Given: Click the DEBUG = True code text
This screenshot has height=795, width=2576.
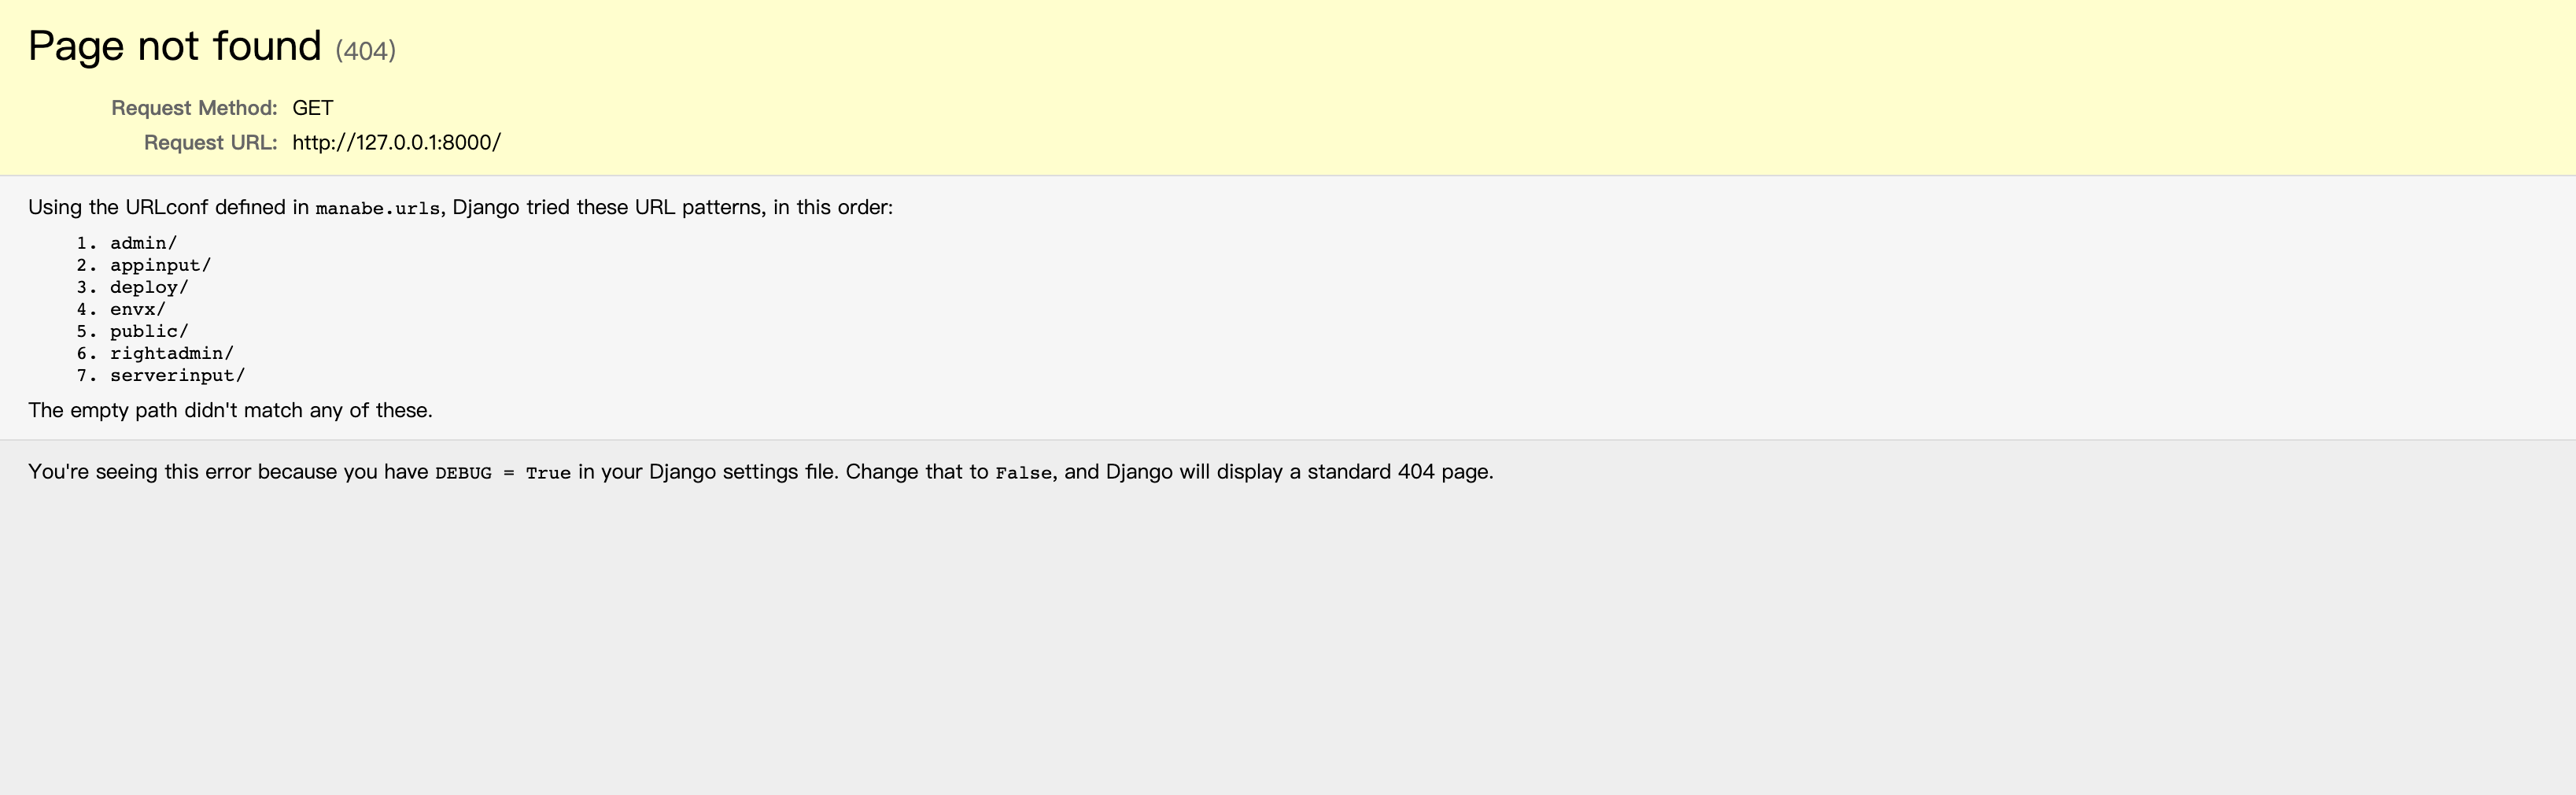Looking at the screenshot, I should coord(503,473).
